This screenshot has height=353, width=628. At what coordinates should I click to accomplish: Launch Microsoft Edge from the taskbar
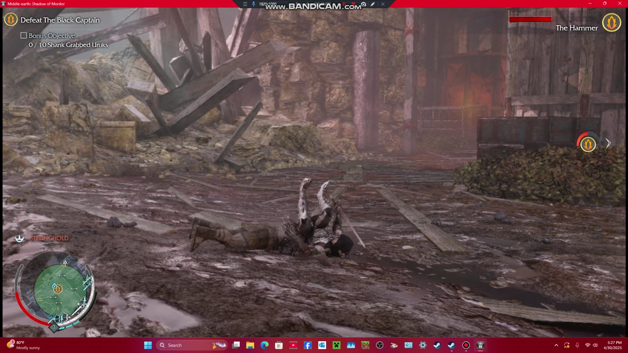coord(264,345)
